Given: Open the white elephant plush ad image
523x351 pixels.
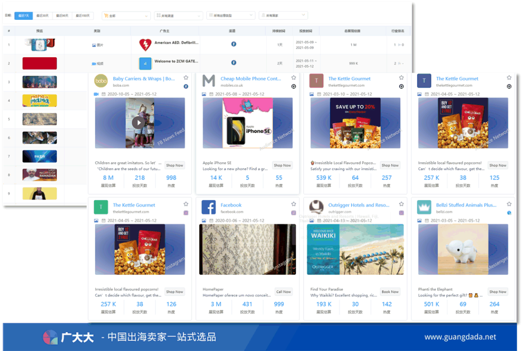Looking at the screenshot, I should click(x=463, y=249).
